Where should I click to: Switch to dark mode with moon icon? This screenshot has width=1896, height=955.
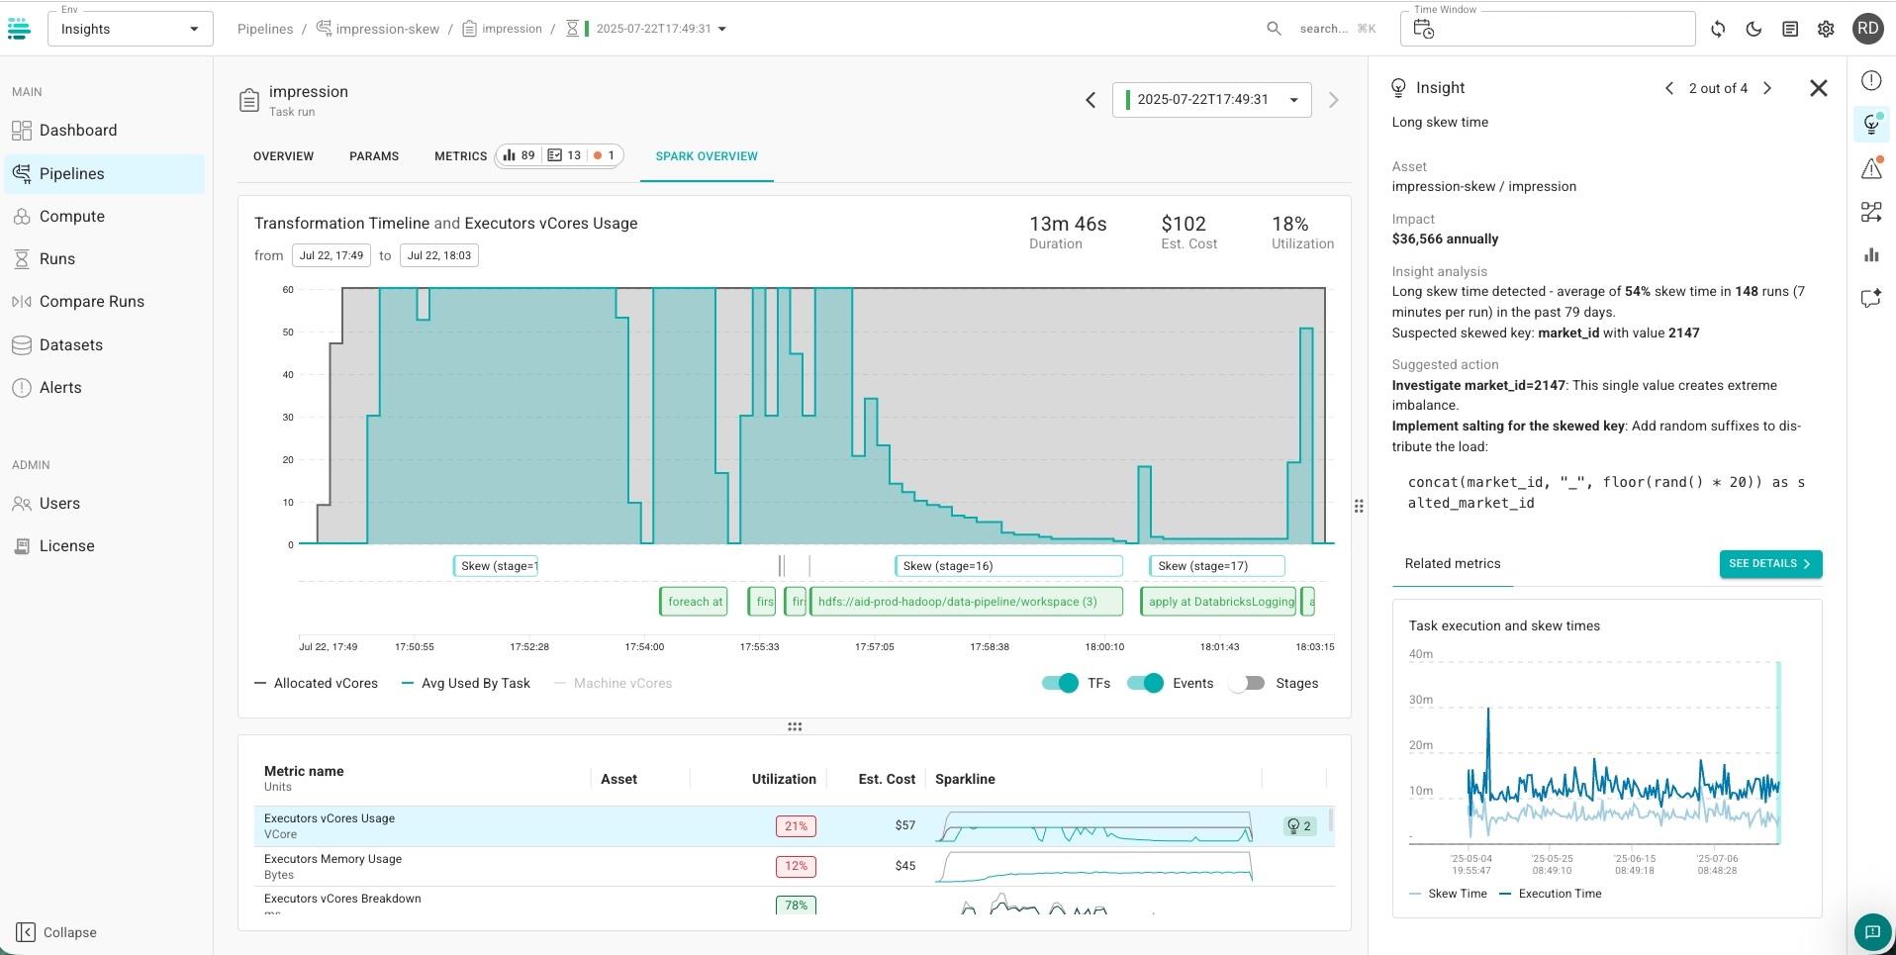click(x=1754, y=29)
